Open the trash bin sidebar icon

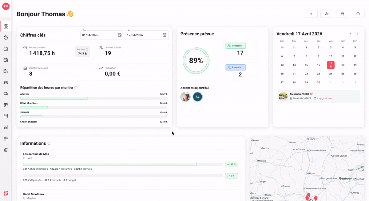coord(6,150)
